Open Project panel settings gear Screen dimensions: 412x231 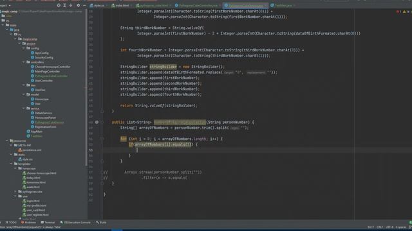point(79,5)
